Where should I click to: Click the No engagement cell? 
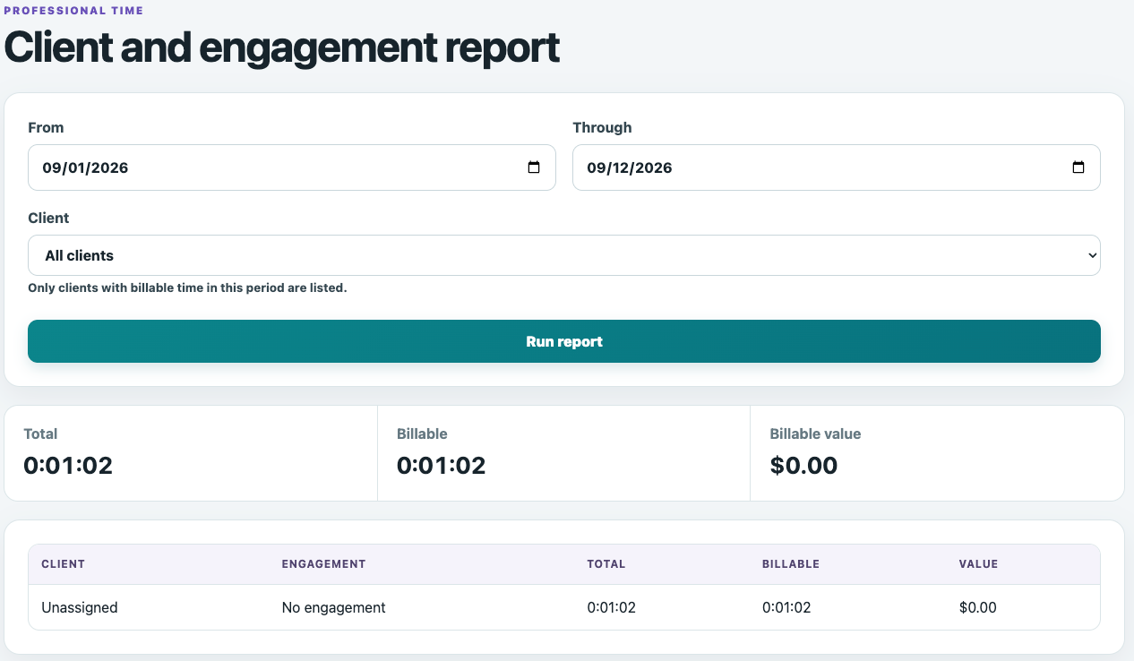(x=333, y=607)
